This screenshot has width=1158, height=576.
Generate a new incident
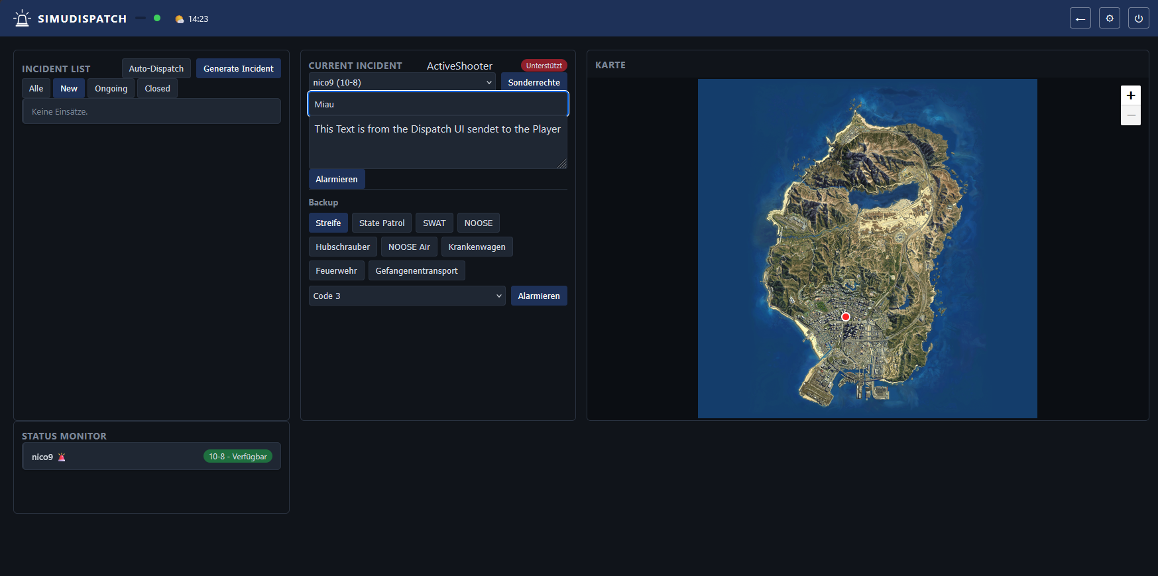[x=239, y=68]
